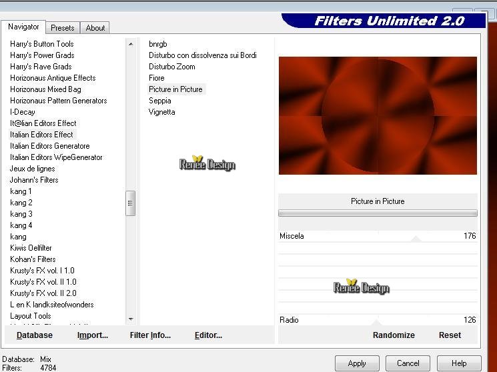
Task: Choose the Disturbo Zoom filter
Action: pyautogui.click(x=172, y=67)
